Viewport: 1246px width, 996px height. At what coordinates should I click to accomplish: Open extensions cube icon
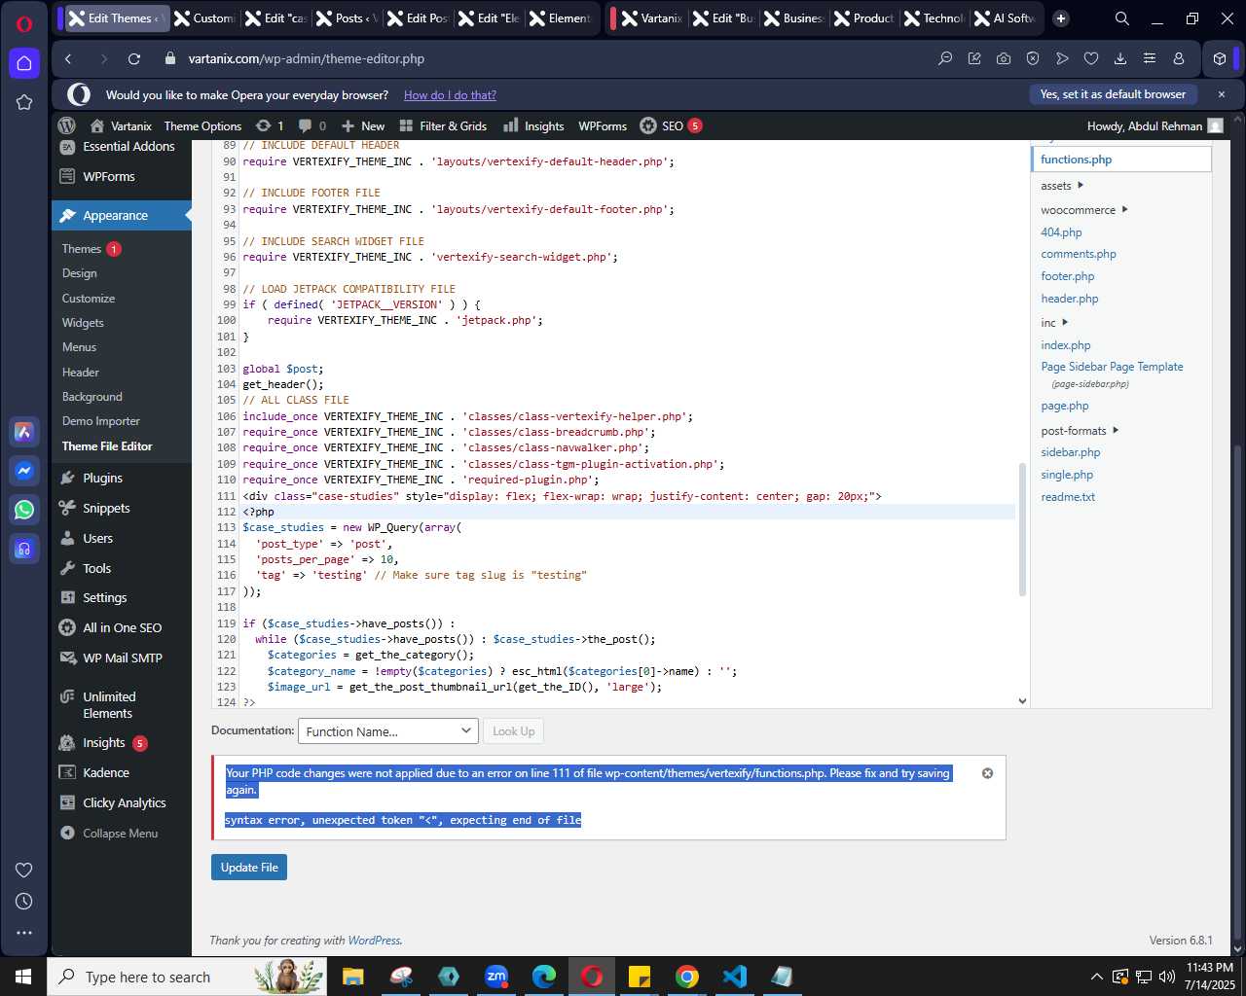pyautogui.click(x=1219, y=59)
